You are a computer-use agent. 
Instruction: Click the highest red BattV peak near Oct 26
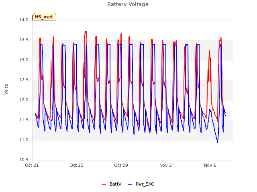[x=86, y=32]
